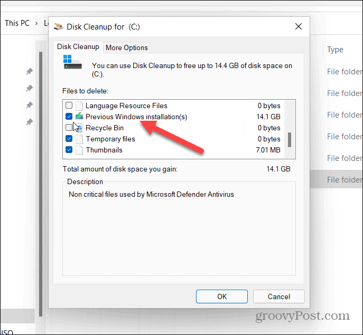Click the C: drive icon in the dialog
Viewport: 363px width, 335px height.
point(72,62)
